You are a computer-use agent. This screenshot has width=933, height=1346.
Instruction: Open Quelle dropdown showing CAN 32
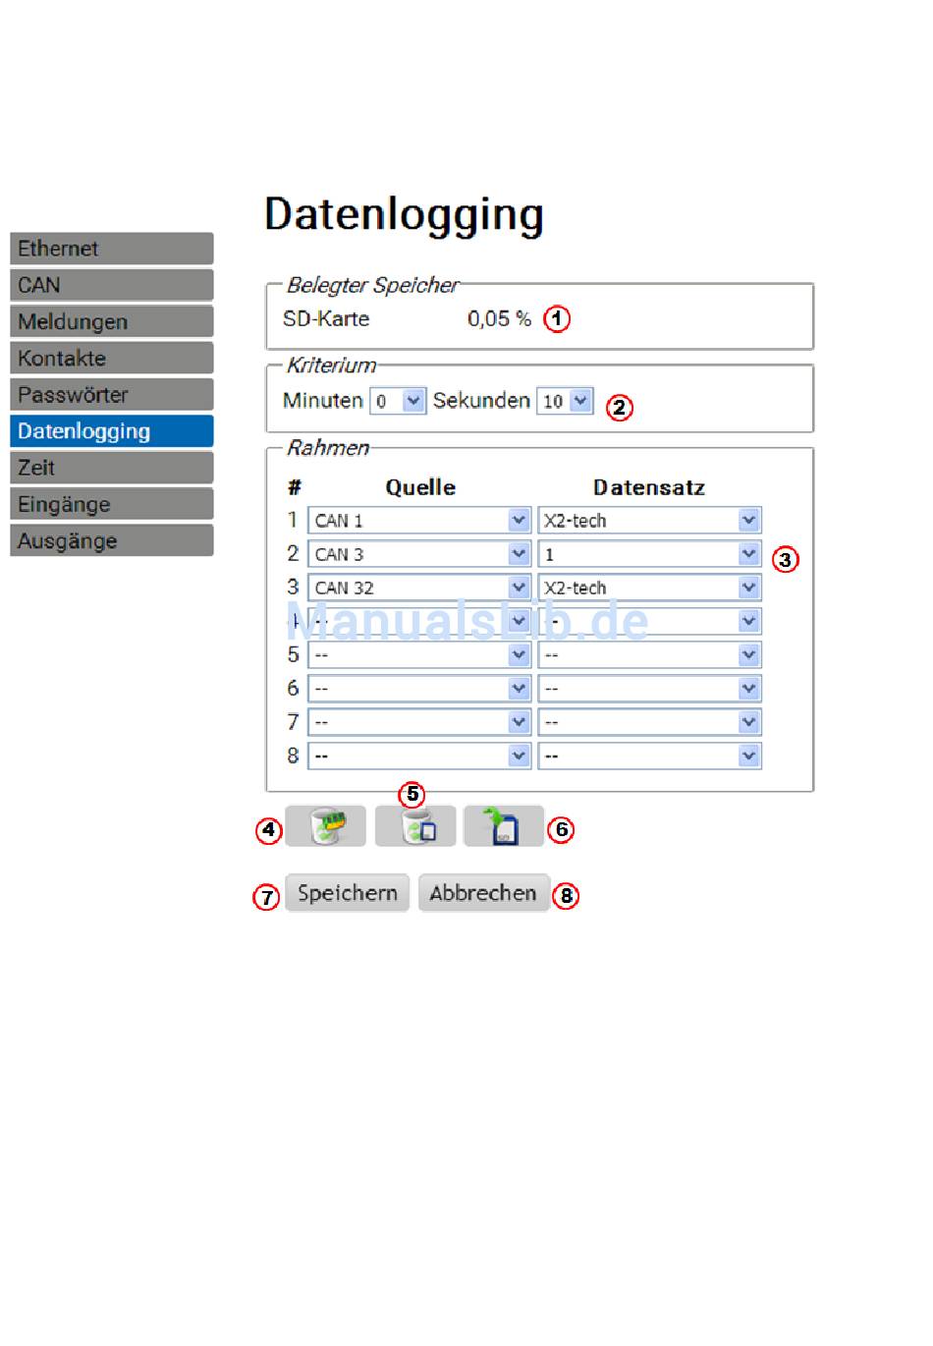[419, 588]
